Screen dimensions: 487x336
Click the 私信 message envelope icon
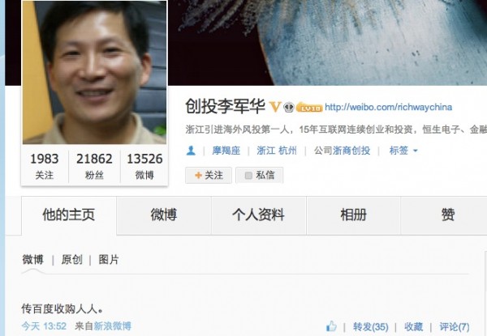tap(248, 176)
